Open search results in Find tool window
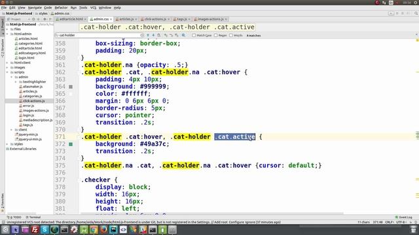The height and width of the screenshot is (235, 419). pyautogui.click(x=159, y=35)
